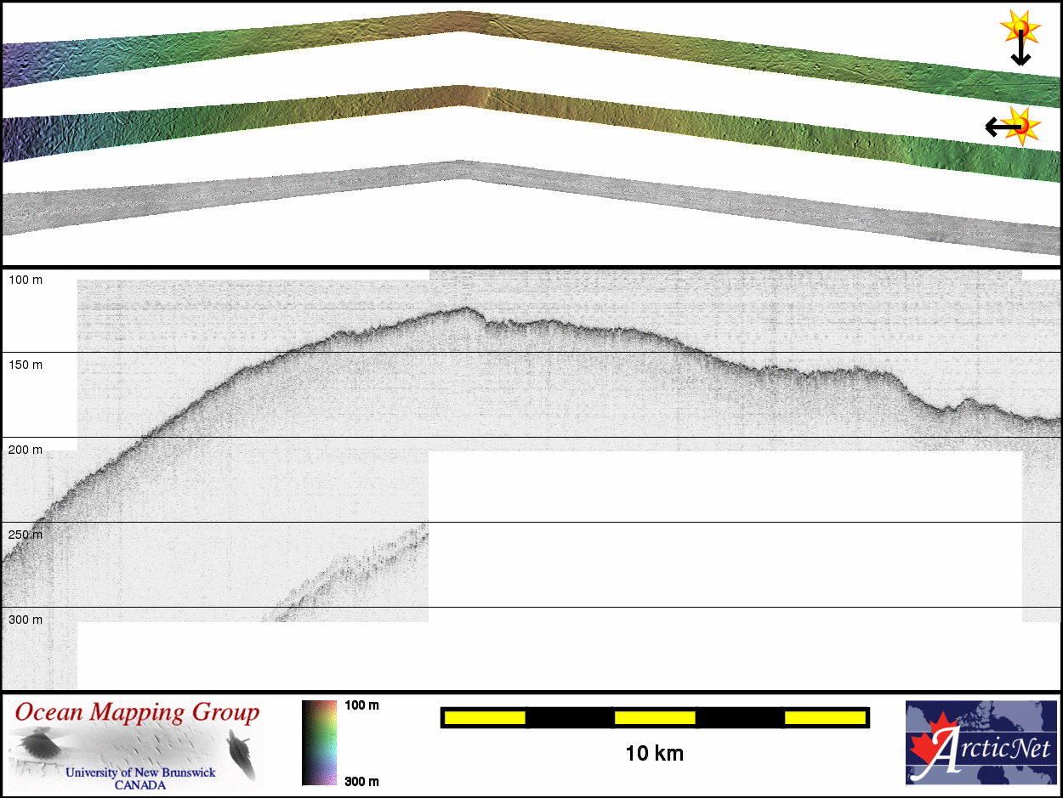
Task: Click the ArcticNet logo
Action: coord(980,742)
